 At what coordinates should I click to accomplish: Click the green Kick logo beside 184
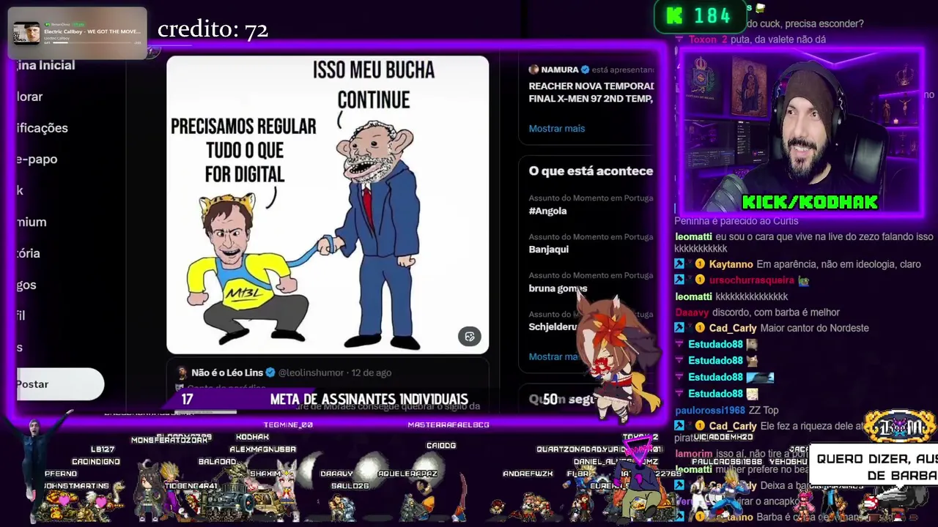pyautogui.click(x=674, y=16)
